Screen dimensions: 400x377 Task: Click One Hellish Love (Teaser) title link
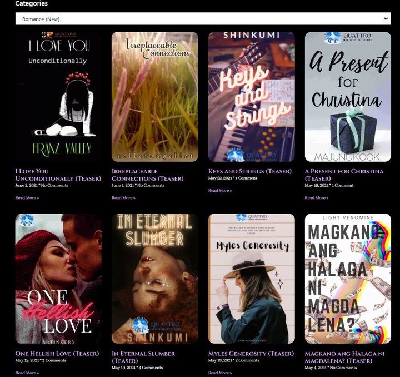(57, 354)
